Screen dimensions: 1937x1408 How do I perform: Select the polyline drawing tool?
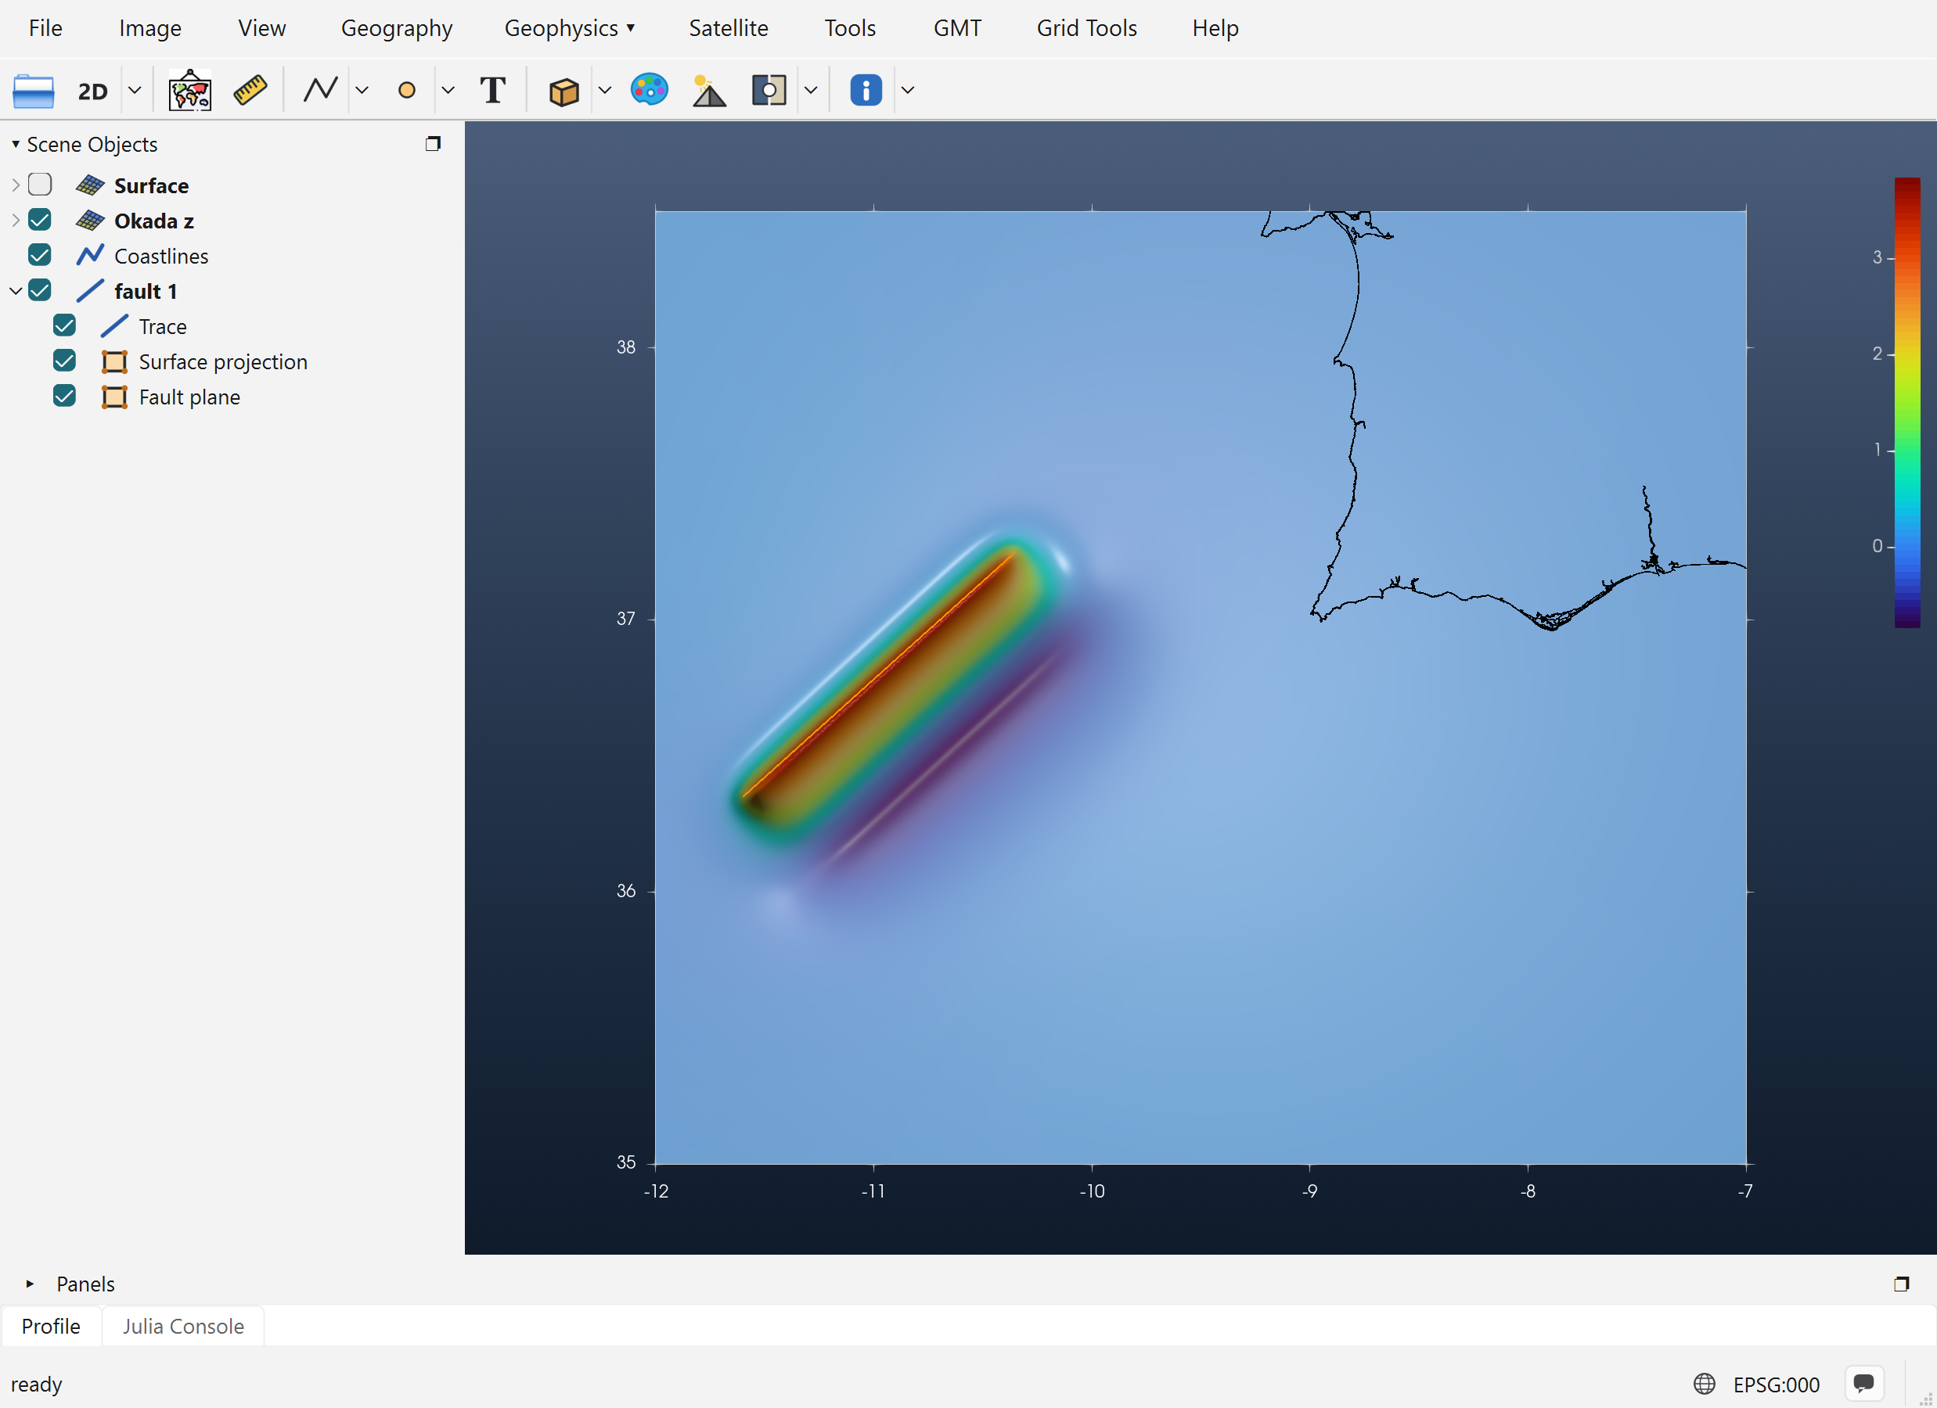pyautogui.click(x=320, y=90)
